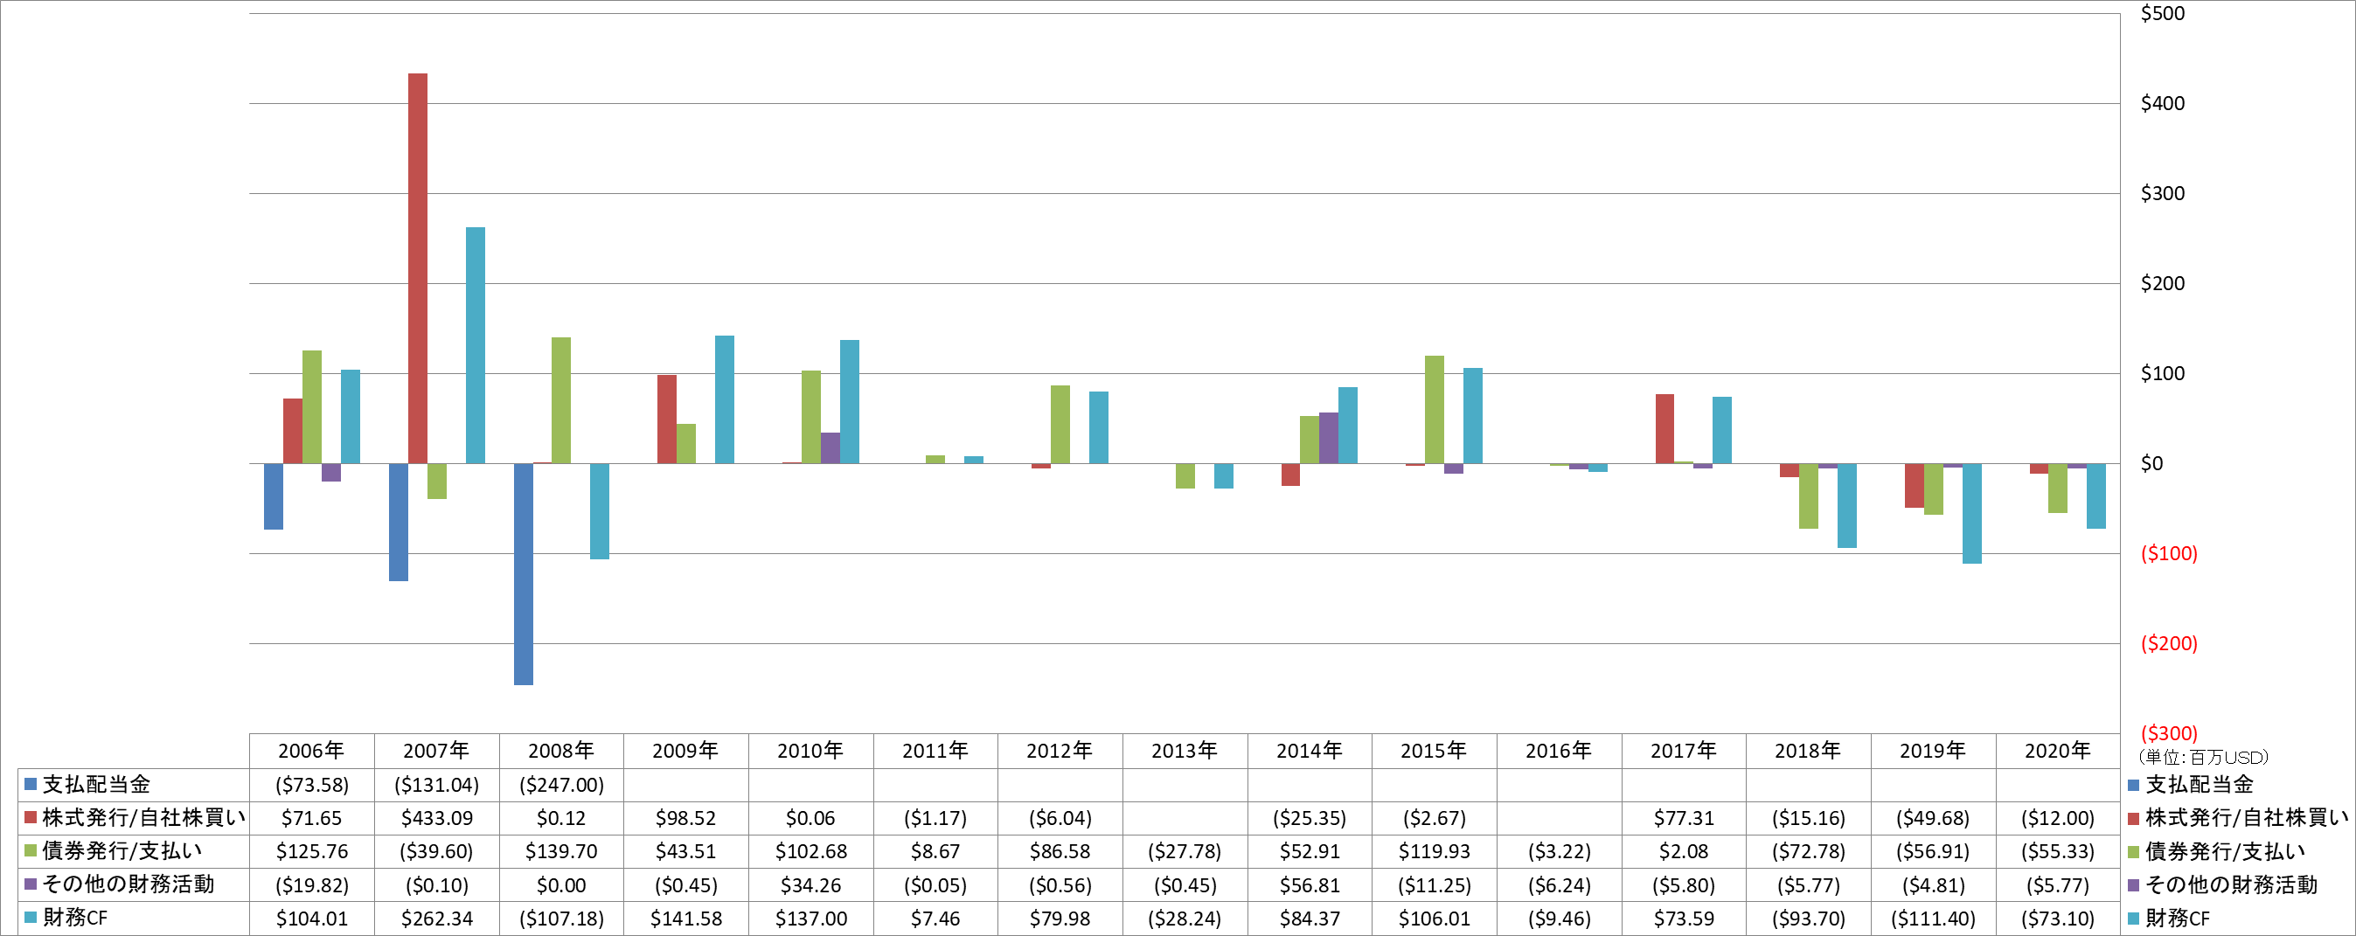Select the ($73.10) 財務CF cell

click(x=2058, y=919)
